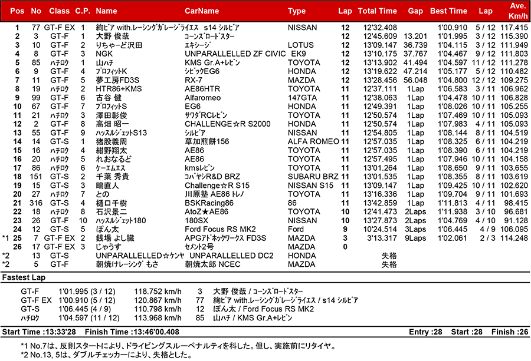This screenshot has width=531, height=361.
Task: Select the type cell LOTUS
Action: [x=301, y=45]
